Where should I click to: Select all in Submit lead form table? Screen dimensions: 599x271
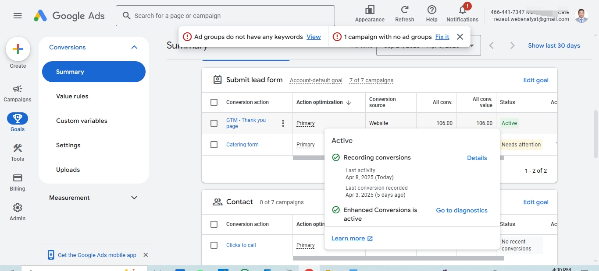214,102
